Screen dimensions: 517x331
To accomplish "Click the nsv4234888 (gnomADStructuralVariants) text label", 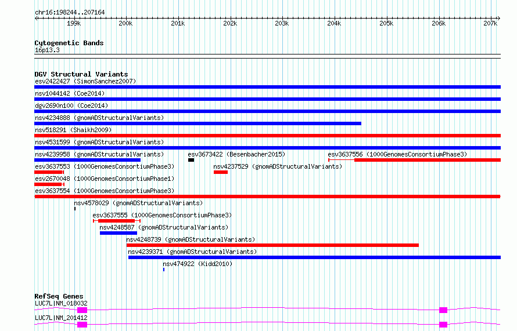I will click(x=99, y=118).
